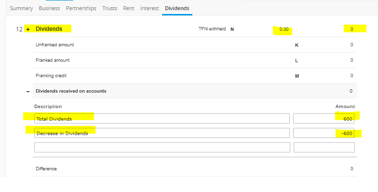Open the Rent tab

click(128, 8)
